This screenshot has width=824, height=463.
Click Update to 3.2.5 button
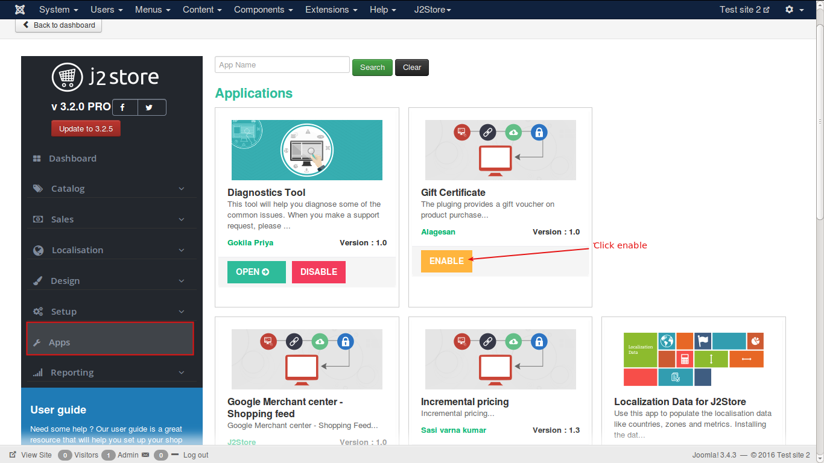[86, 128]
